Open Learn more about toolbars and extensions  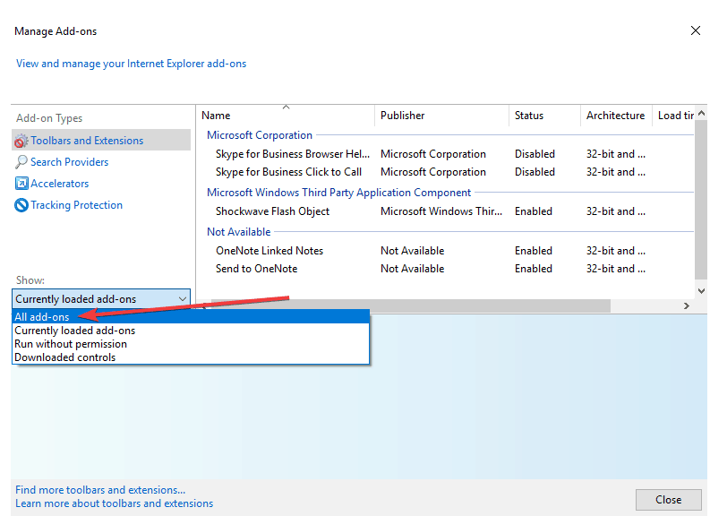pyautogui.click(x=114, y=503)
